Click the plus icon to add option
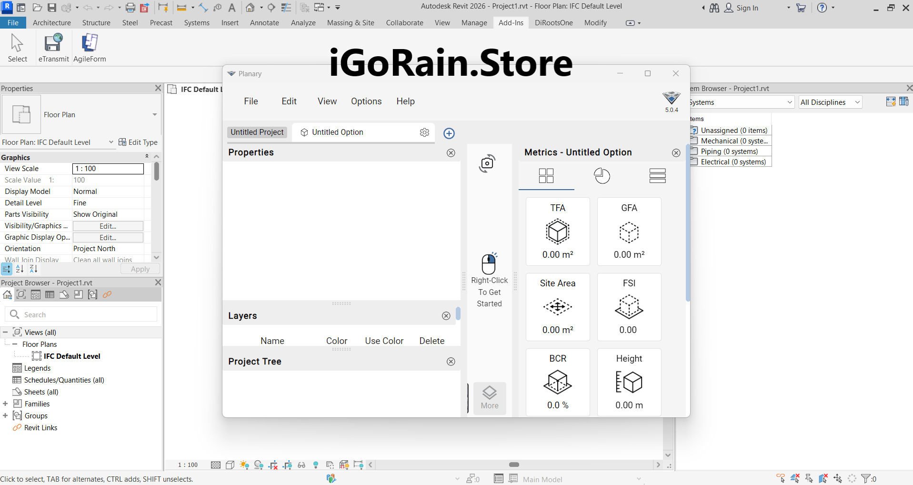The image size is (913, 485). click(449, 133)
